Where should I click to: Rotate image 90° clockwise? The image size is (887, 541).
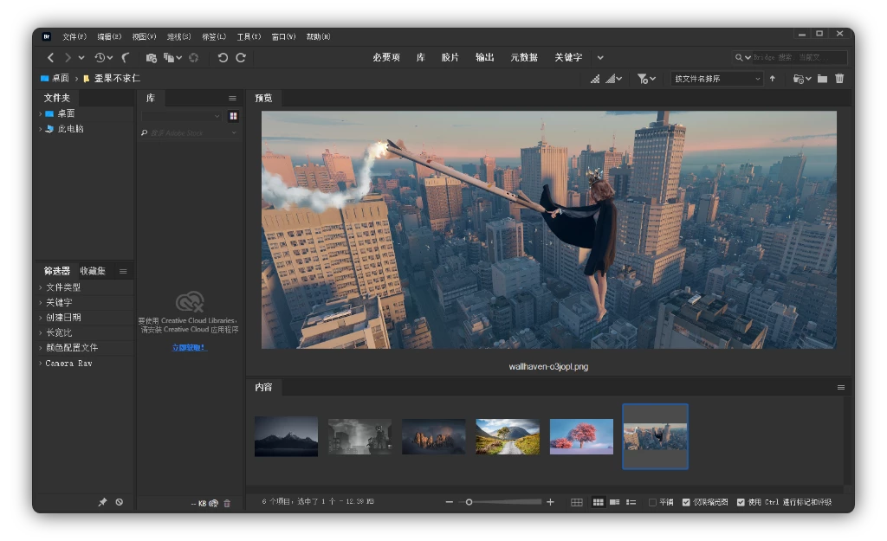click(241, 57)
